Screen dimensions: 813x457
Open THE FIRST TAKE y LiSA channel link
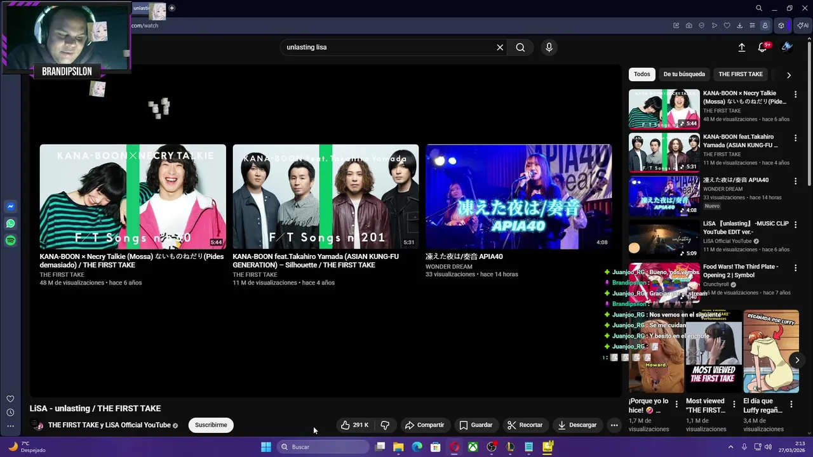109,425
